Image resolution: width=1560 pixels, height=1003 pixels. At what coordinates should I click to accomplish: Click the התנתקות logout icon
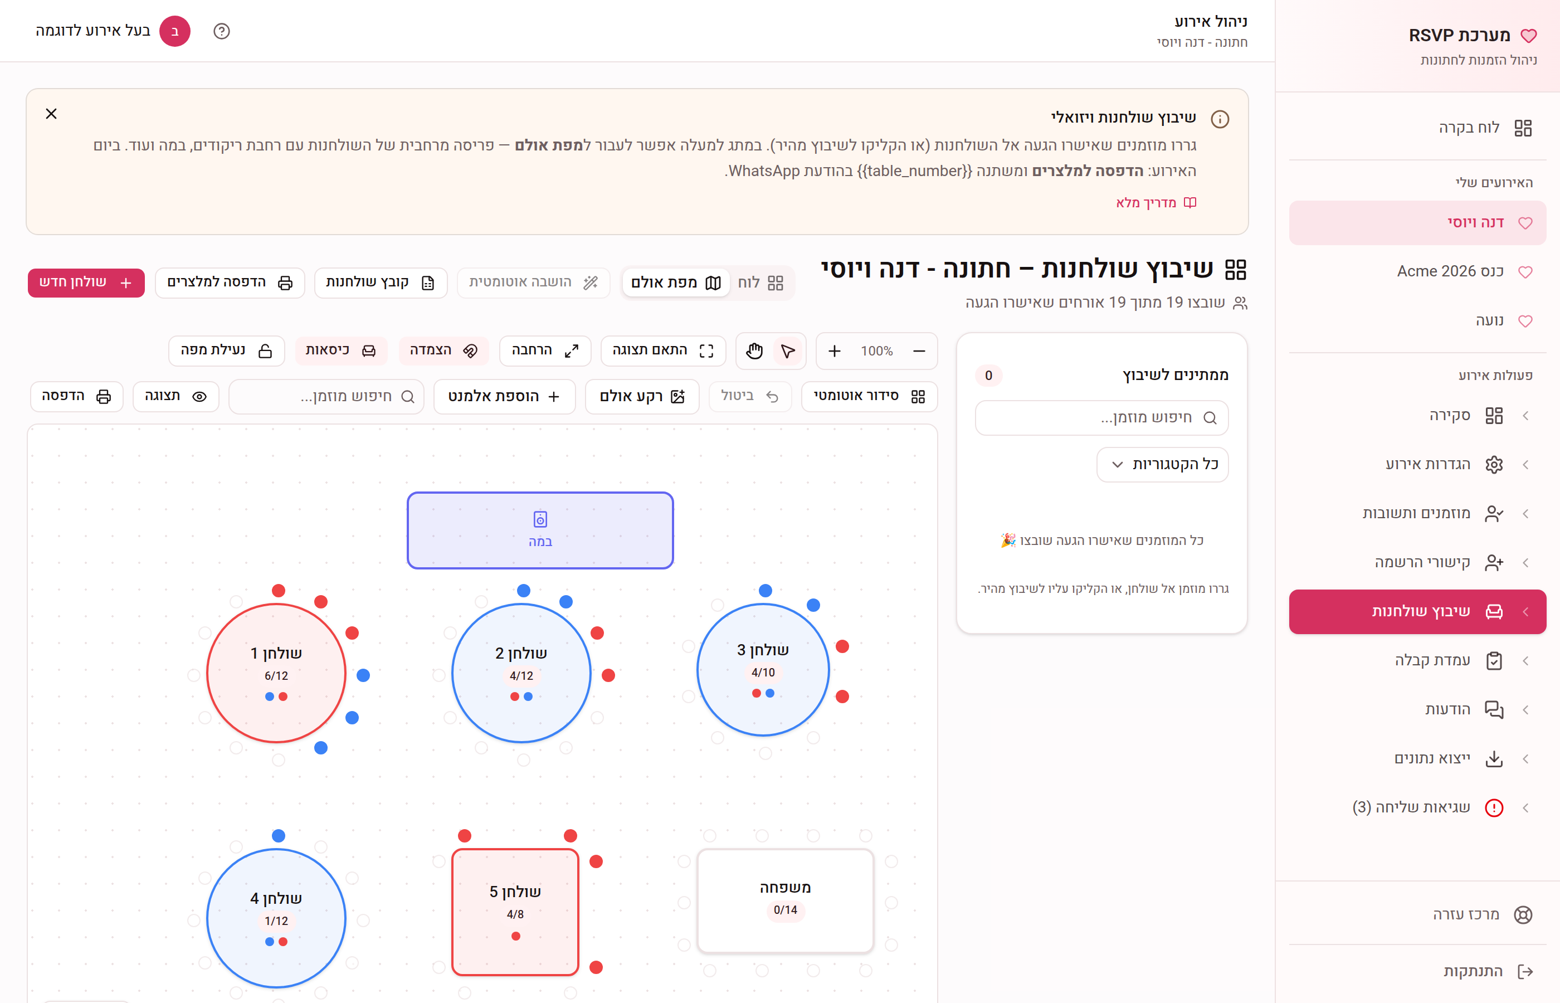[x=1525, y=972]
